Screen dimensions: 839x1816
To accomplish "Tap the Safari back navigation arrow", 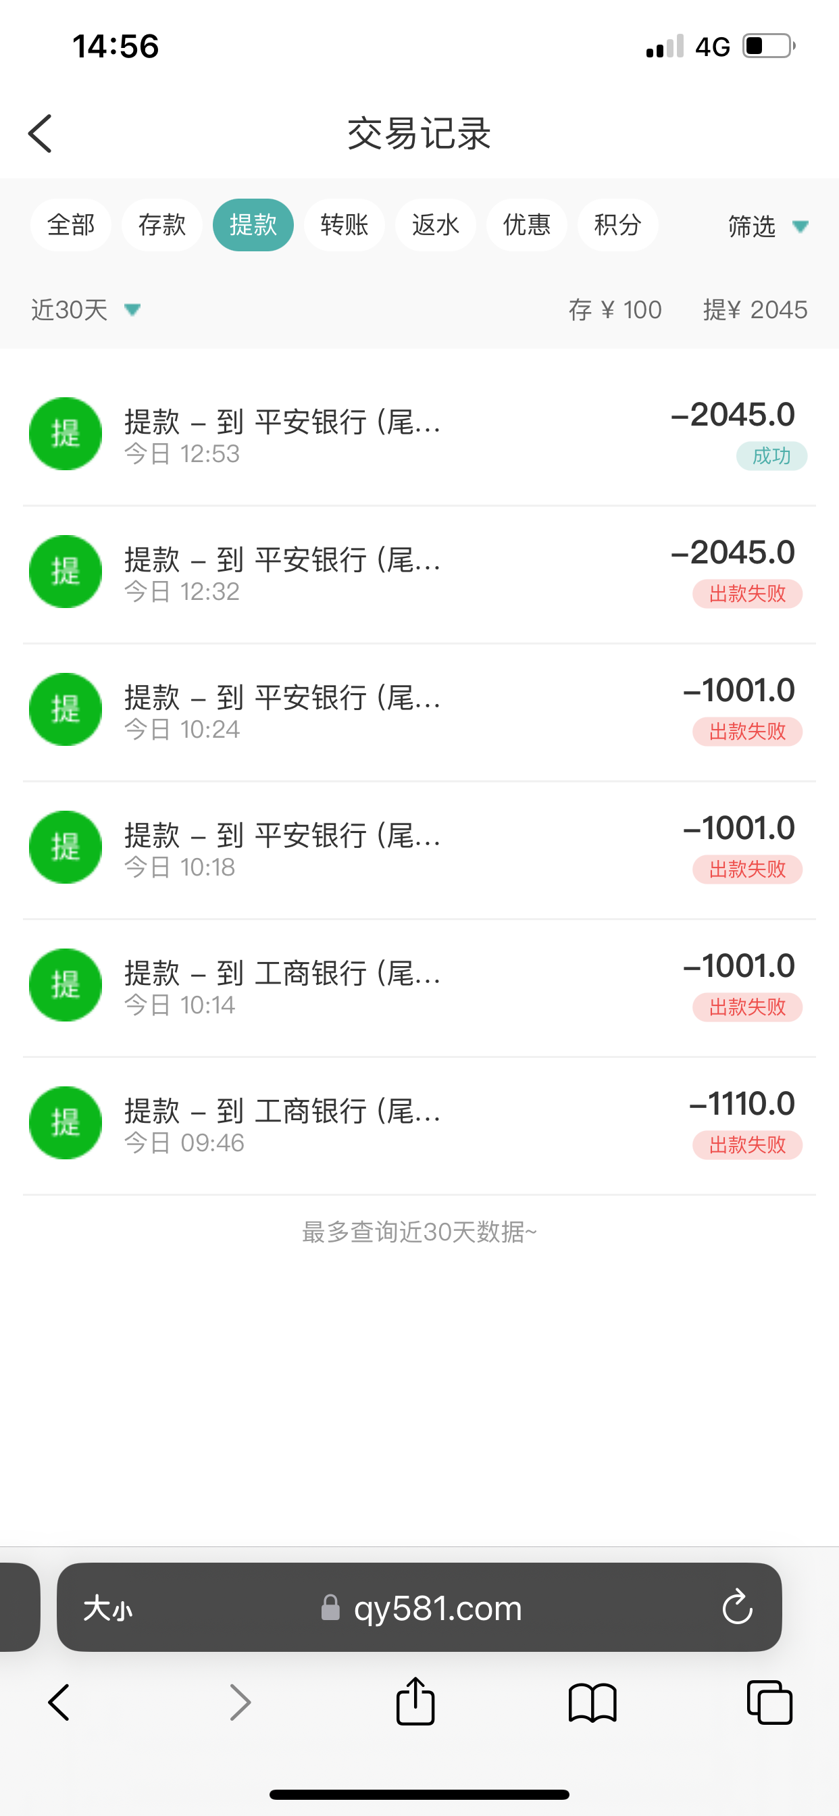I will (x=59, y=1703).
